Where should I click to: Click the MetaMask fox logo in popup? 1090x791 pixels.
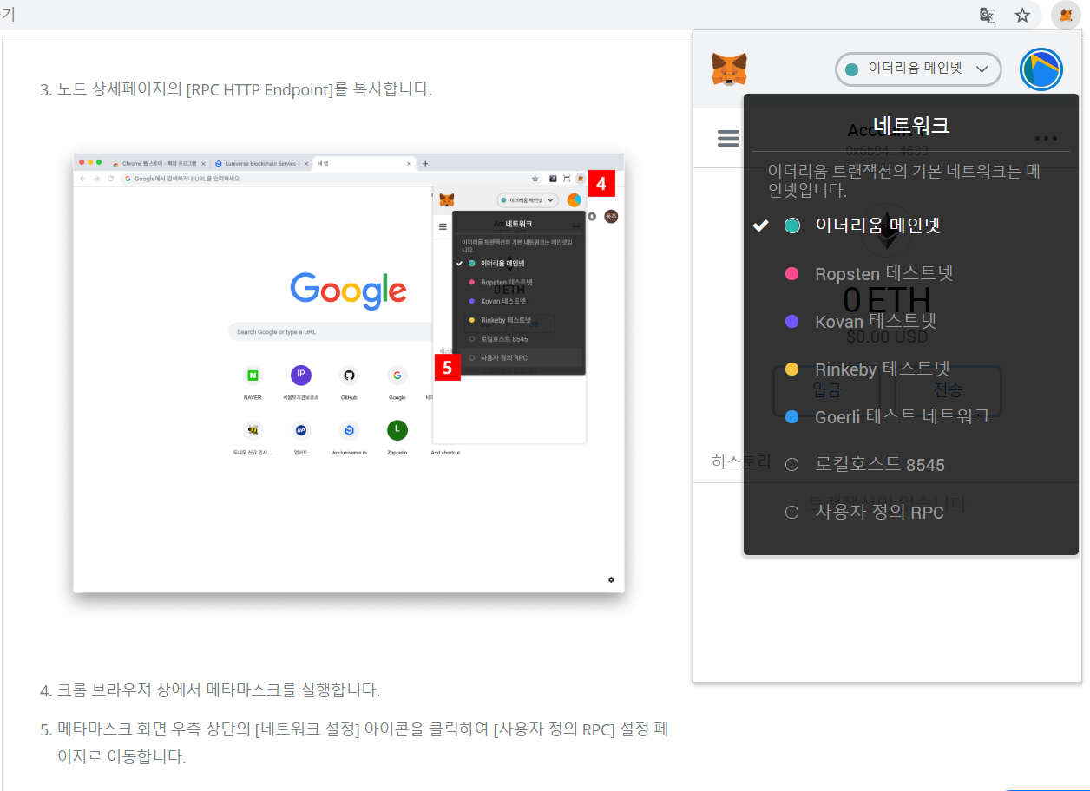729,69
